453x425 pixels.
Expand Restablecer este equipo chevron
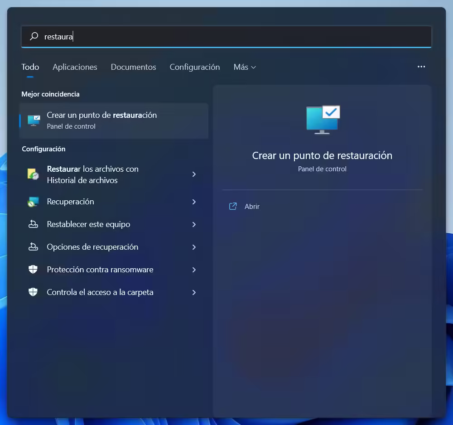(194, 224)
